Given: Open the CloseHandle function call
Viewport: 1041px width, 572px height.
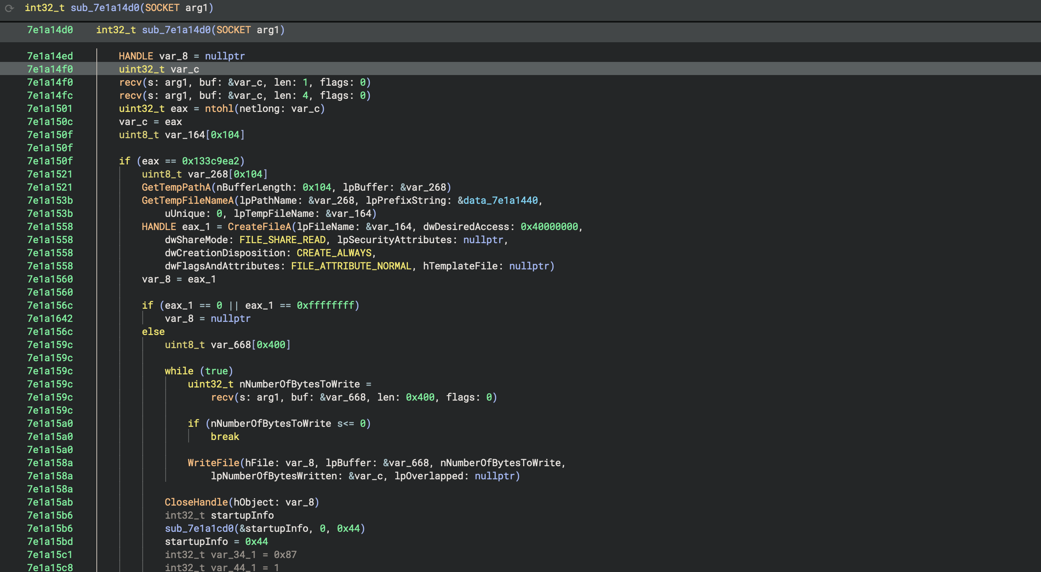Looking at the screenshot, I should pos(196,502).
